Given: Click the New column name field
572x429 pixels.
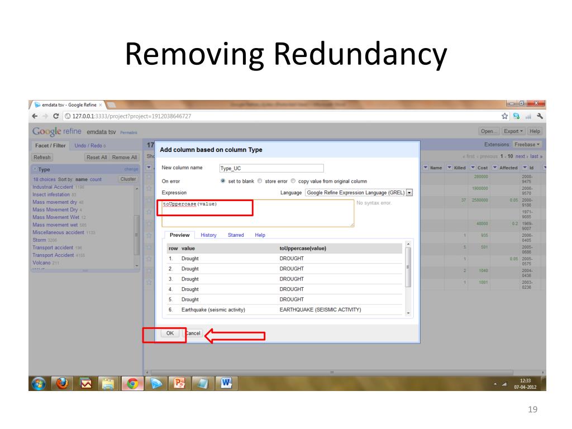Looking at the screenshot, I should click(271, 168).
